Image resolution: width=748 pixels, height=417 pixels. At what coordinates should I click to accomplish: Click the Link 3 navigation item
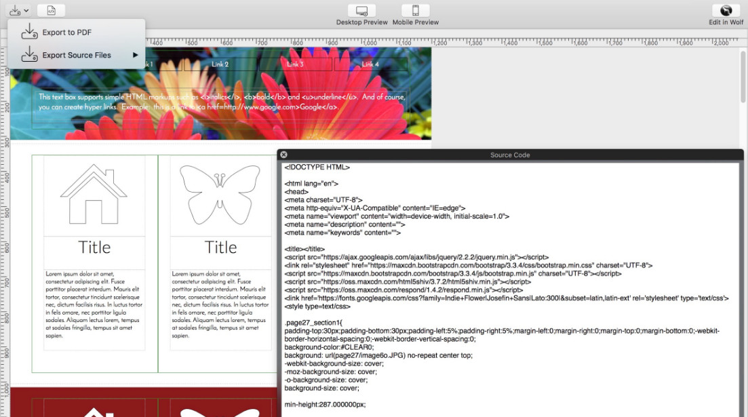[295, 64]
